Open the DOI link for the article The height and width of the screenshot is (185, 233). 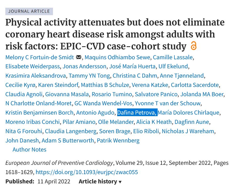click(87, 172)
